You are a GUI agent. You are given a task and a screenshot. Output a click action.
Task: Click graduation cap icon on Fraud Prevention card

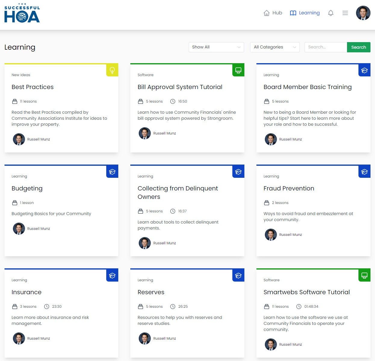(364, 172)
